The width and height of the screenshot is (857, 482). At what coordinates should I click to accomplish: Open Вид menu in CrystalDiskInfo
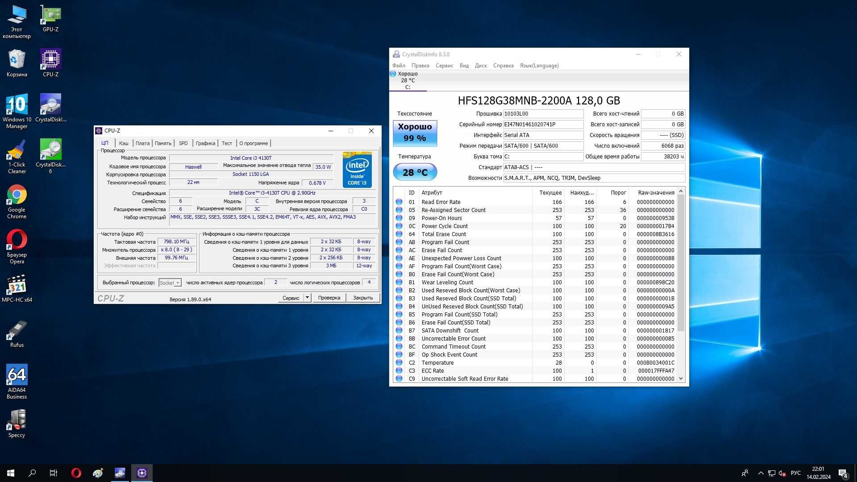pos(464,66)
